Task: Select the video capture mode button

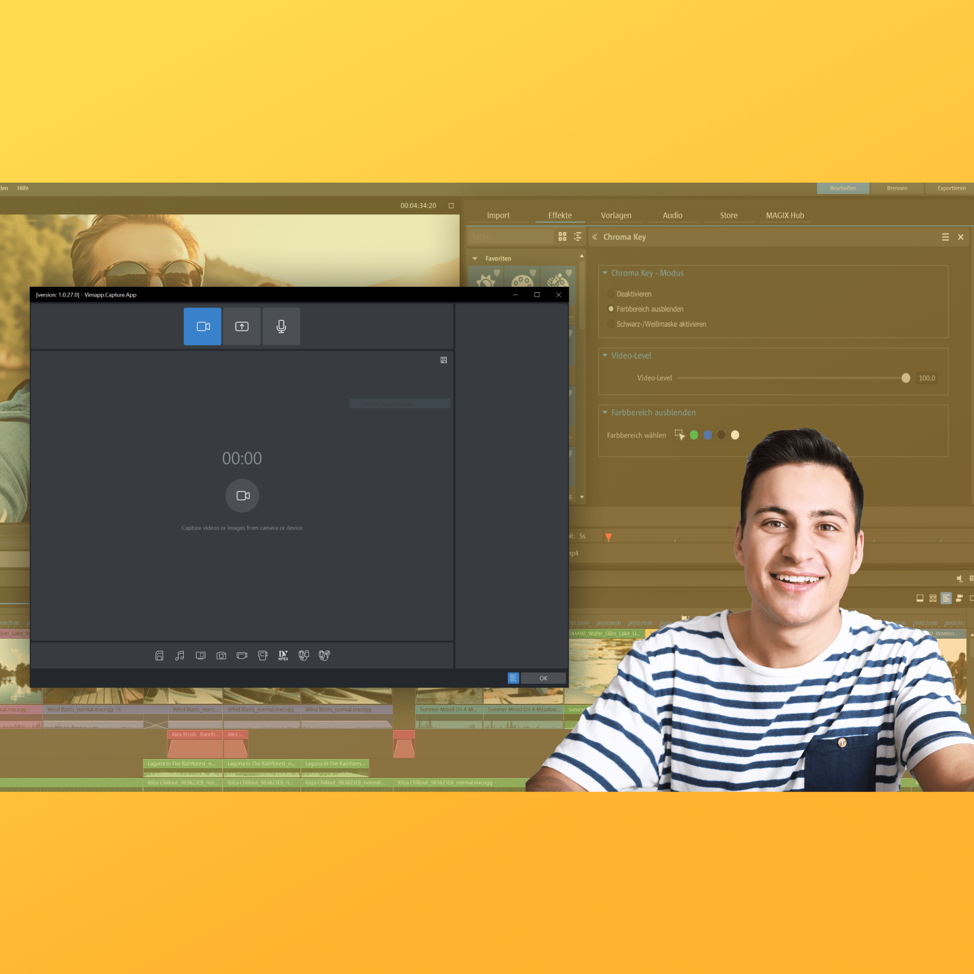Action: 203,327
